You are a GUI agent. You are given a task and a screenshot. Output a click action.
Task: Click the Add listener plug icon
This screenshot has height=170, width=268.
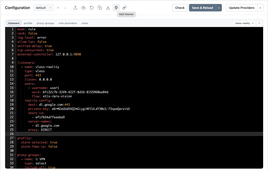pyautogui.click(x=116, y=8)
